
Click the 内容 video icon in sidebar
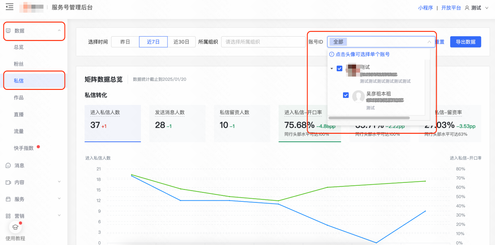(x=8, y=182)
